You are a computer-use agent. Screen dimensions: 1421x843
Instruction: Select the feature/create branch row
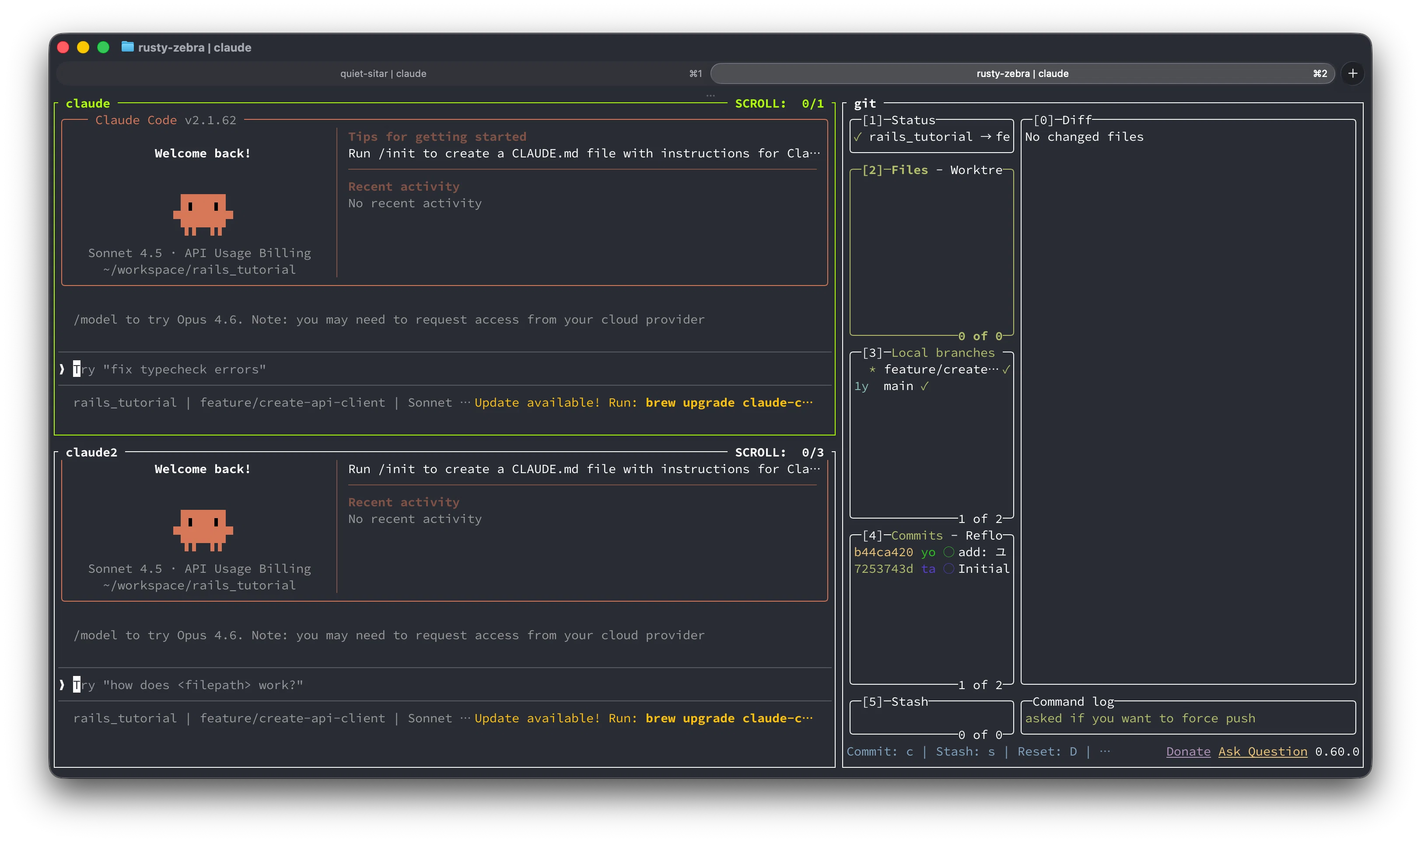point(931,369)
